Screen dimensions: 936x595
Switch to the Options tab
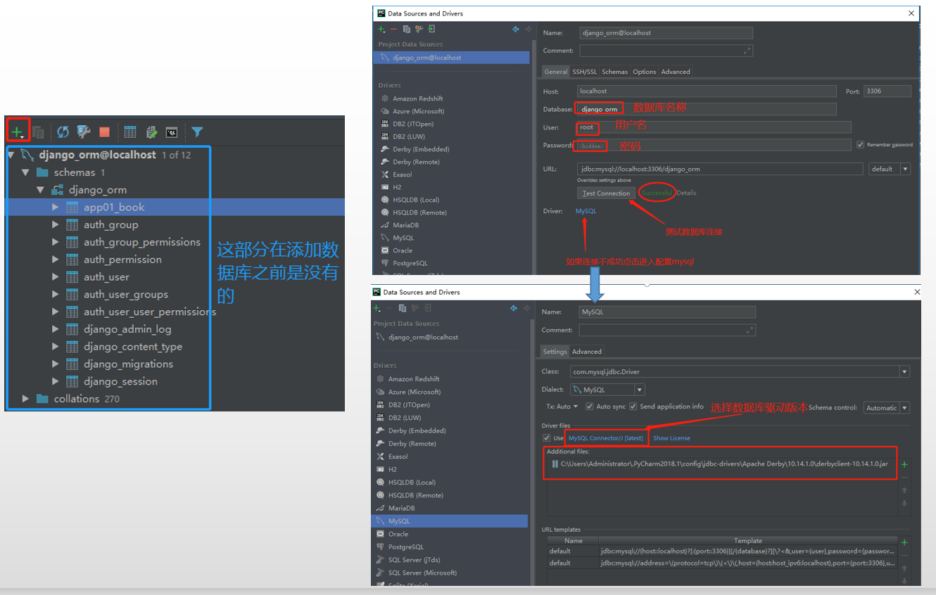point(644,72)
